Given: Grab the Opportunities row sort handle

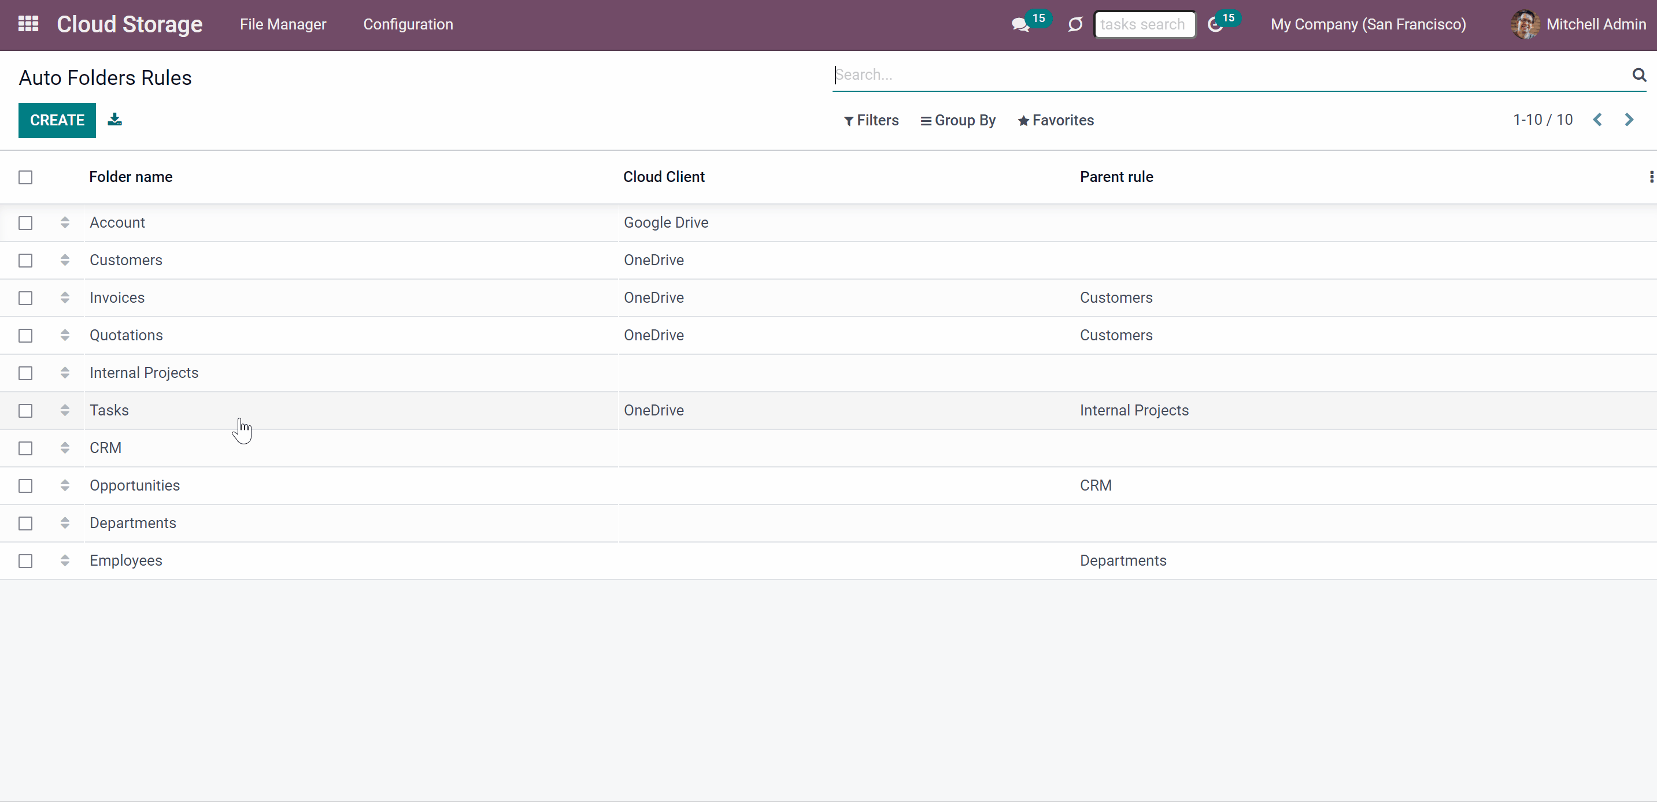Looking at the screenshot, I should [65, 486].
